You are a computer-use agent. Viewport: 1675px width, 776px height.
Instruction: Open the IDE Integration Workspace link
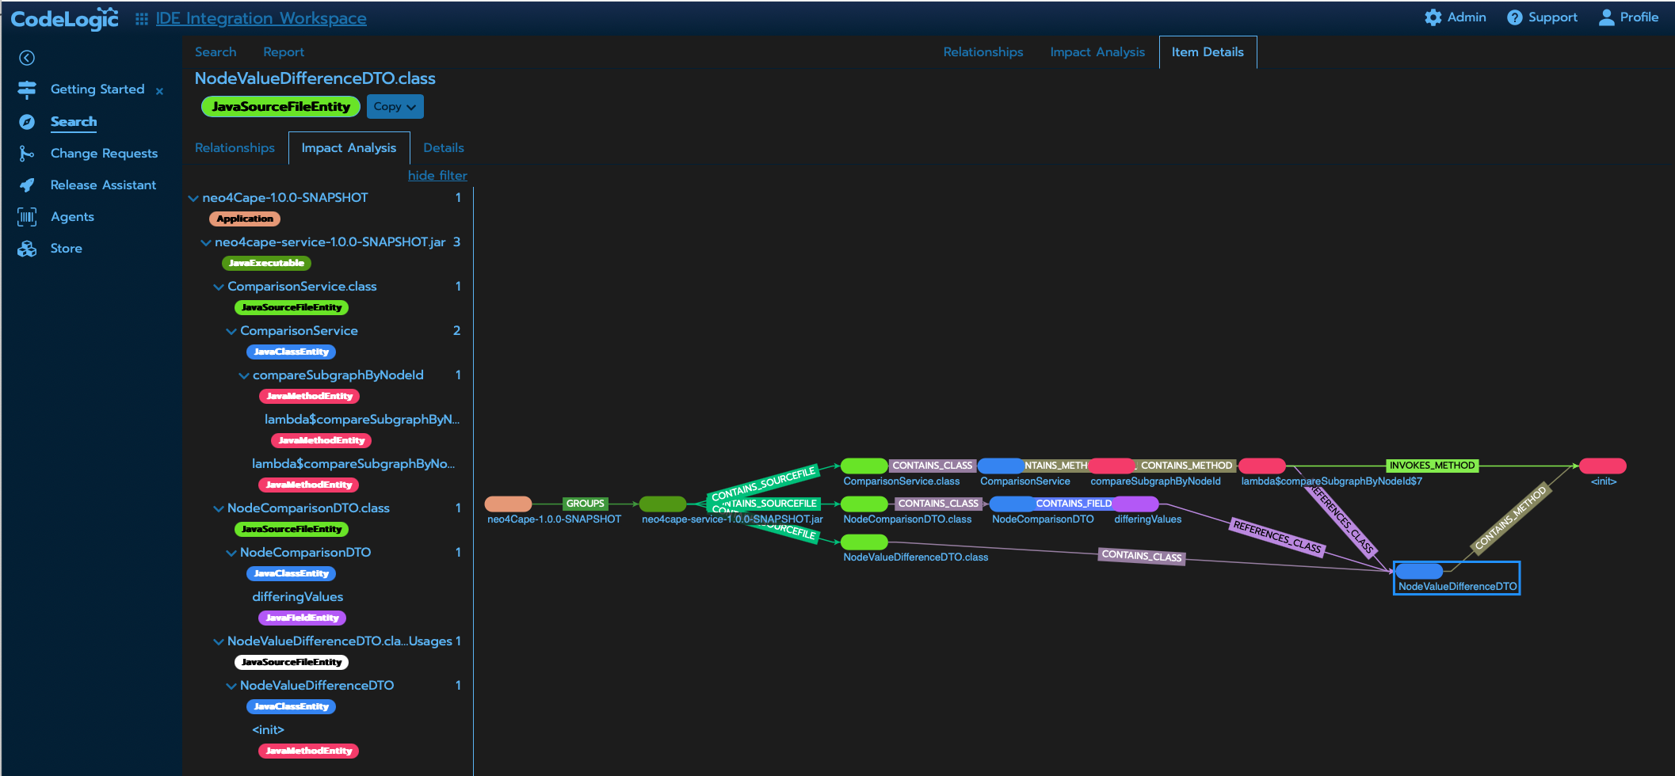(x=261, y=17)
